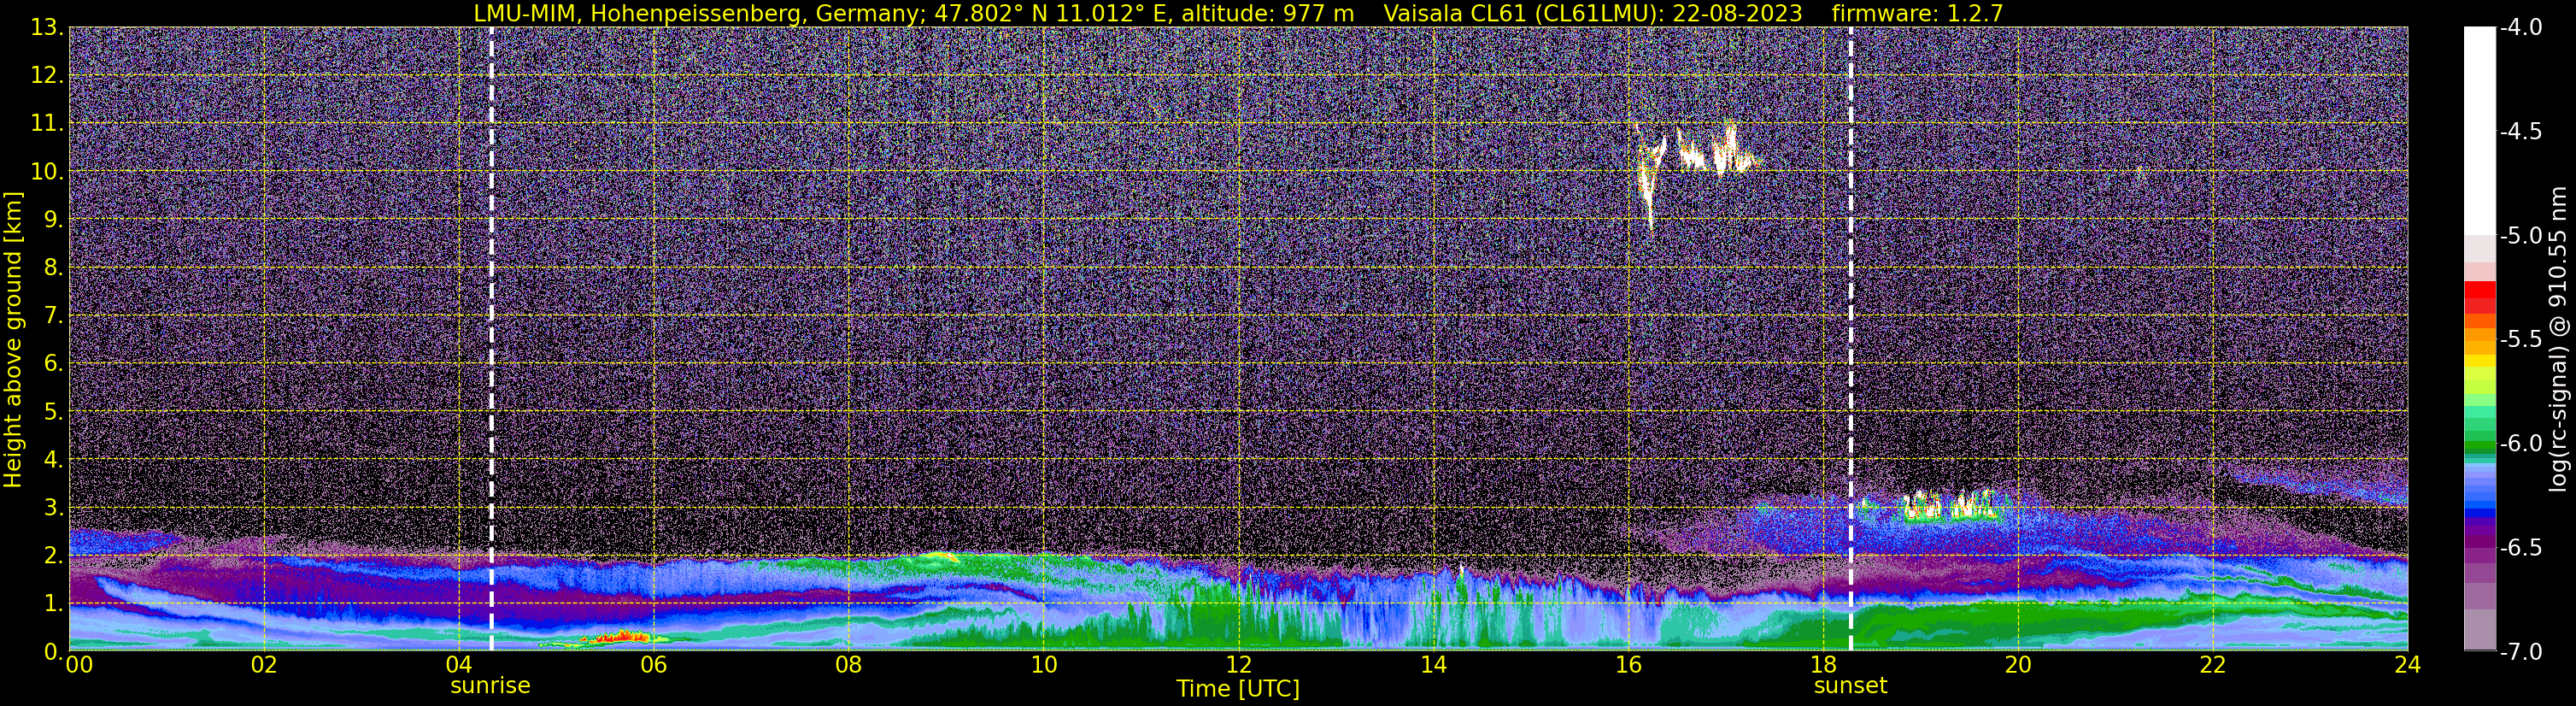Click the '8.' tick on the height axis
Viewport: 2576px width, 706px height.
54,268
